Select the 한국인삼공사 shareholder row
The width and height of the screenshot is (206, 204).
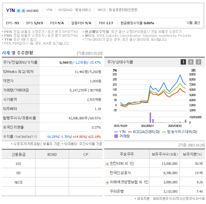[155, 173]
